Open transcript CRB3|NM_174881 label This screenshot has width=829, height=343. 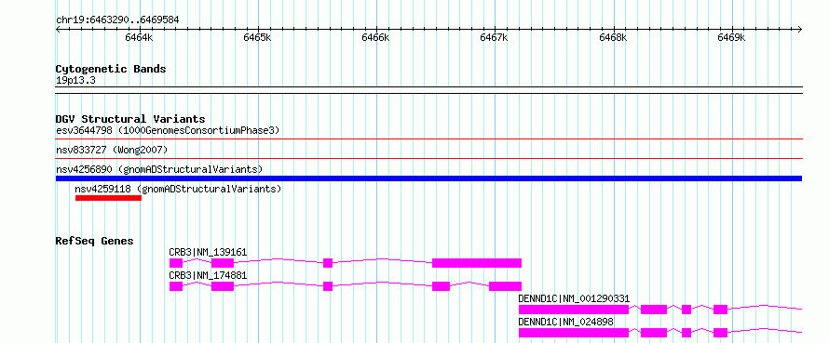pyautogui.click(x=208, y=276)
